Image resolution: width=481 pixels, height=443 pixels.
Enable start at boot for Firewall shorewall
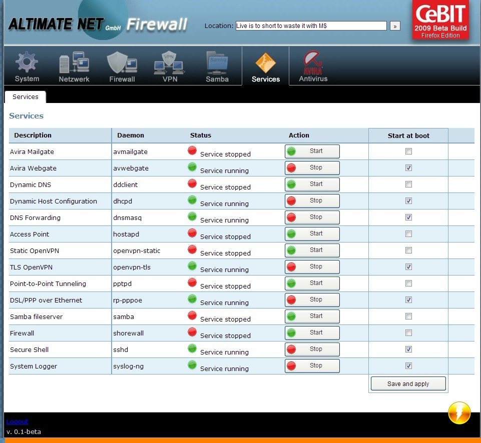[408, 333]
